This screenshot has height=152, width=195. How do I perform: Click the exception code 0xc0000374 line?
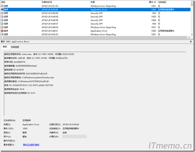click(x=15, y=62)
